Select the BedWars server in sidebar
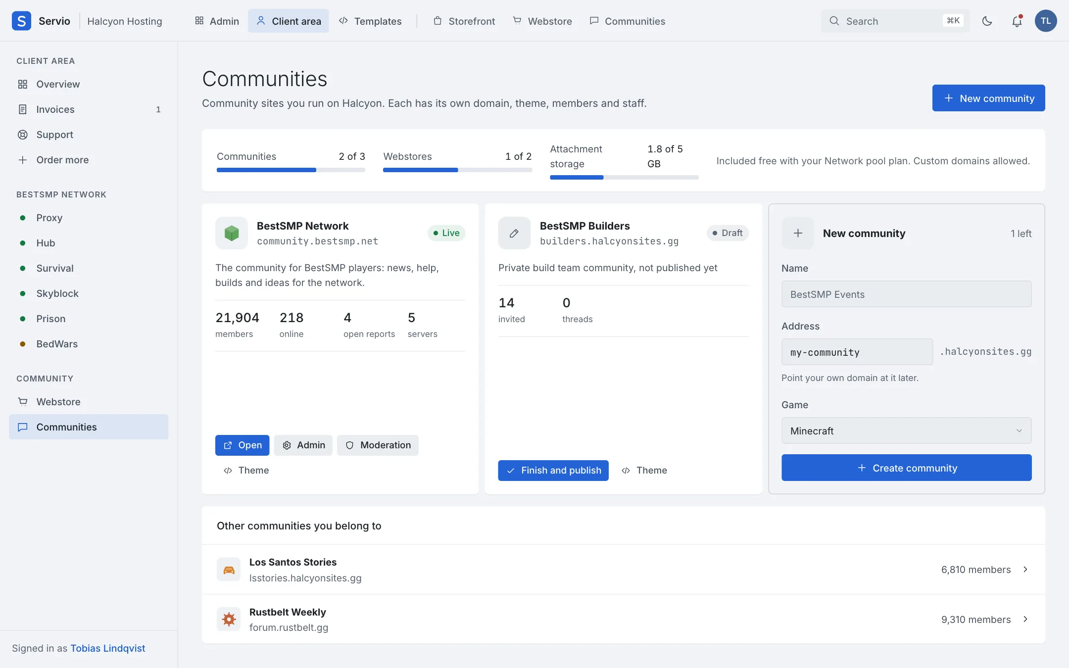 [x=89, y=344]
